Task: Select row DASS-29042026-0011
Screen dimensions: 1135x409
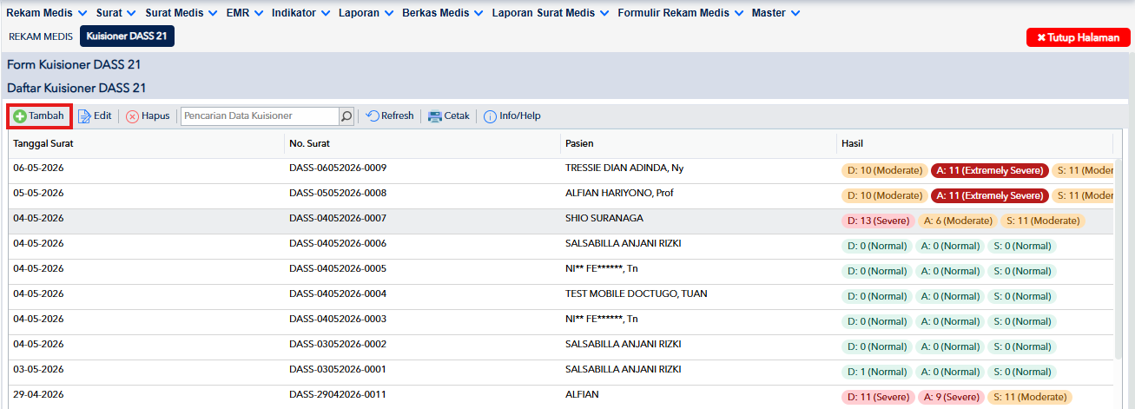Action: pyautogui.click(x=561, y=396)
